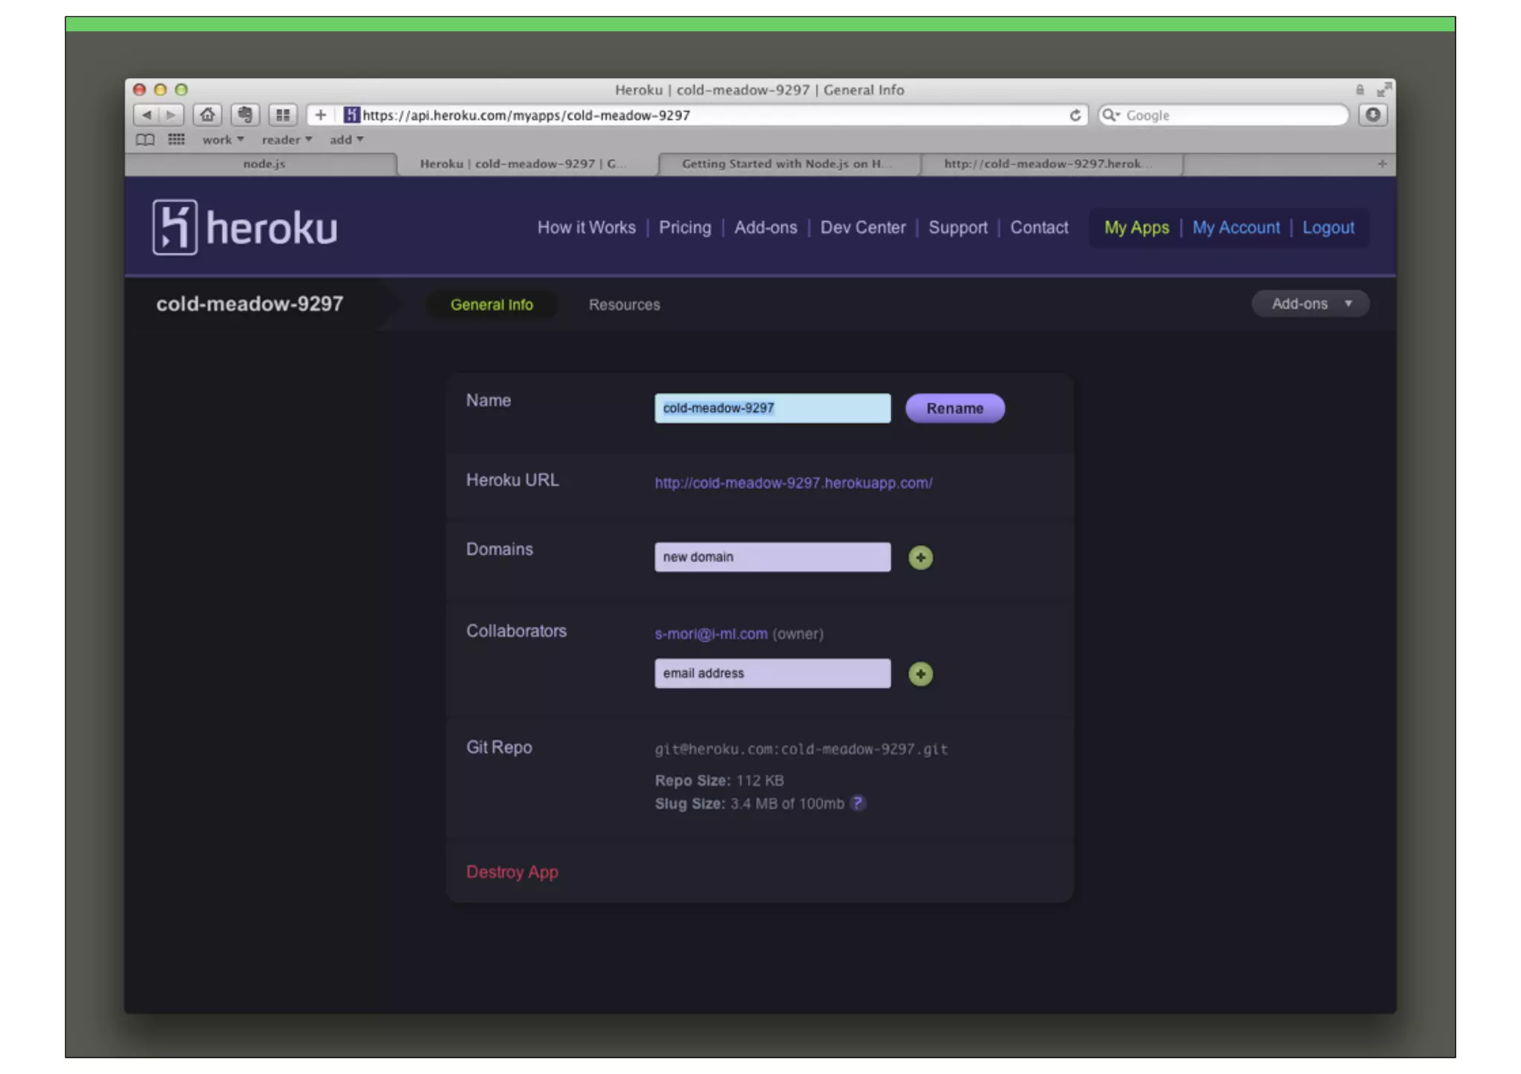
Task: Click the new domain input field
Action: tap(772, 557)
